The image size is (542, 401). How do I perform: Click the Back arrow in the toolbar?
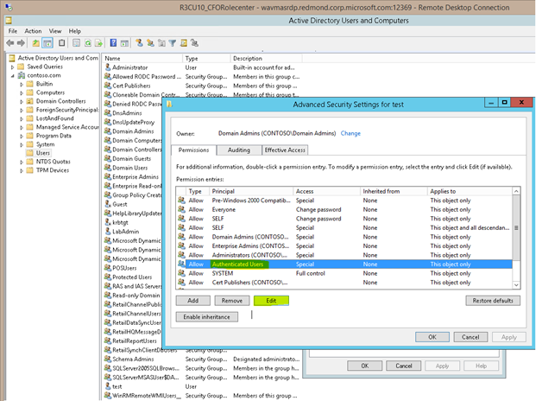coord(11,41)
